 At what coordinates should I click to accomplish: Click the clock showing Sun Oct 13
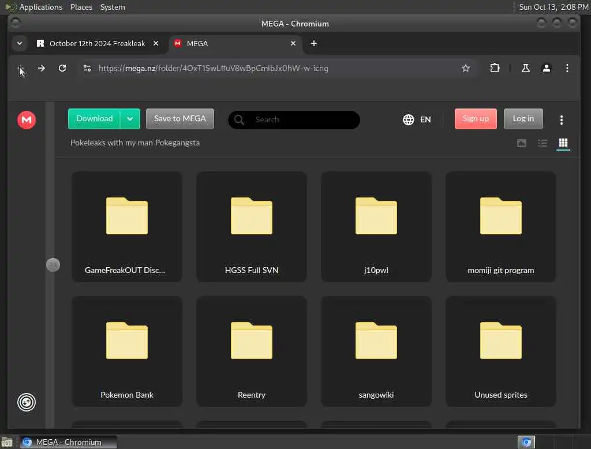click(x=553, y=7)
